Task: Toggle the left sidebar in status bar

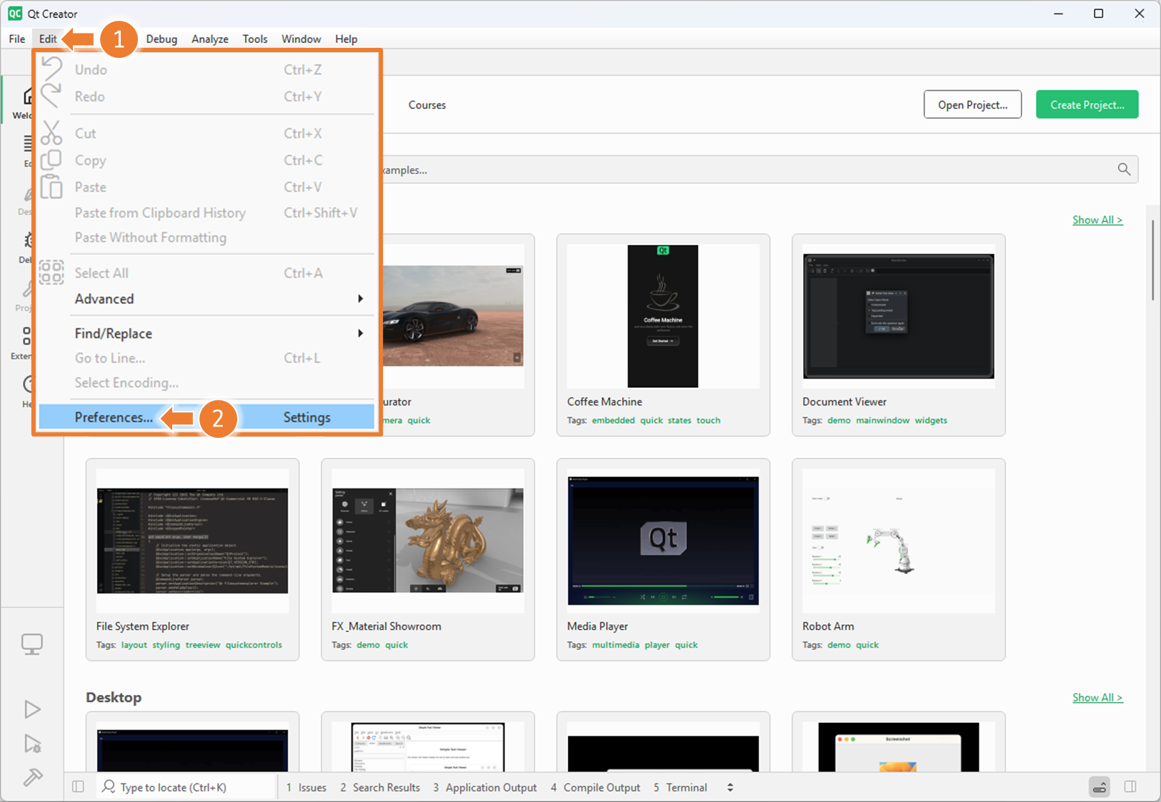Action: click(x=79, y=787)
